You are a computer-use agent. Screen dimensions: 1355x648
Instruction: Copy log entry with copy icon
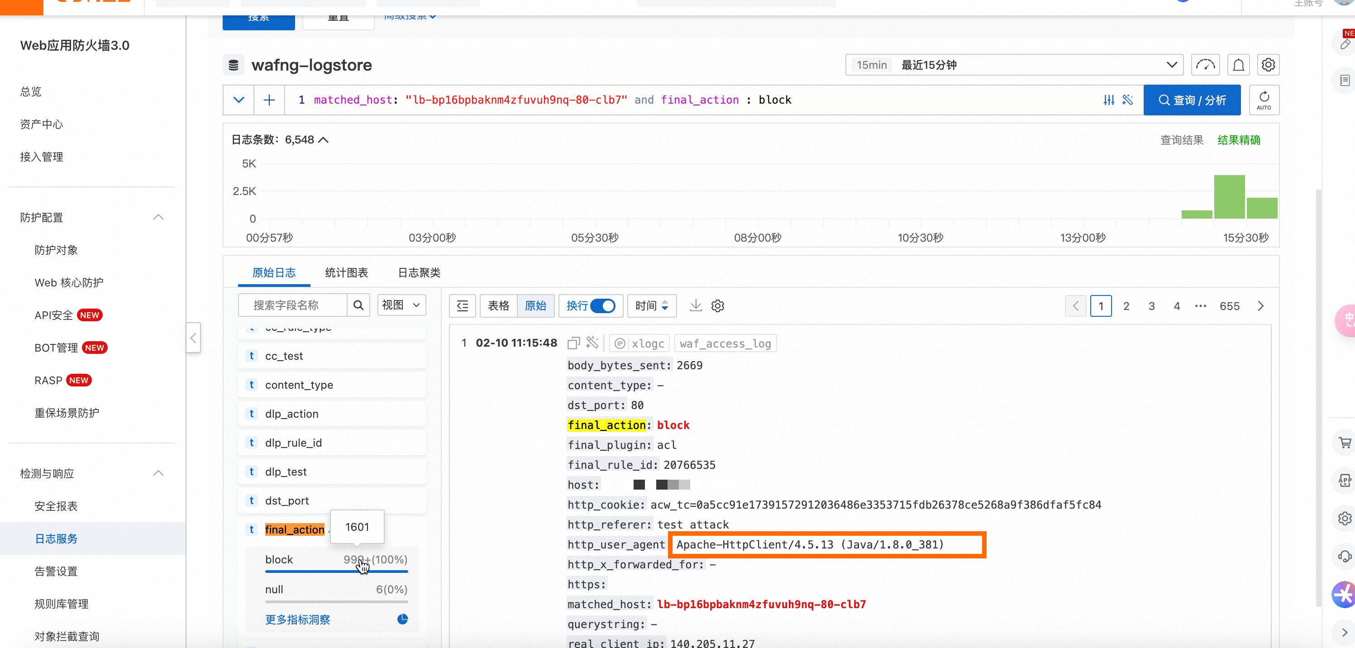coord(573,343)
